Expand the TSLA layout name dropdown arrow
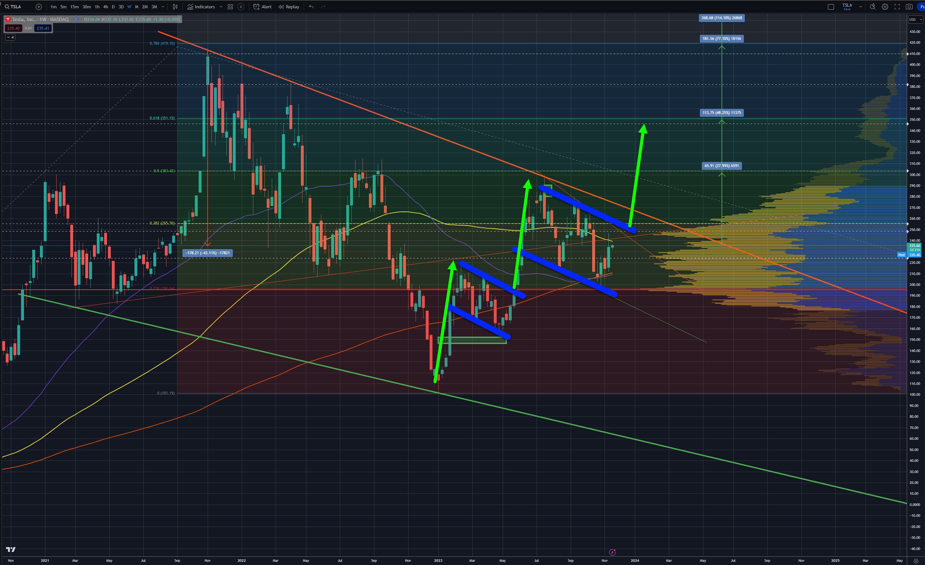This screenshot has width=925, height=565. coord(861,7)
